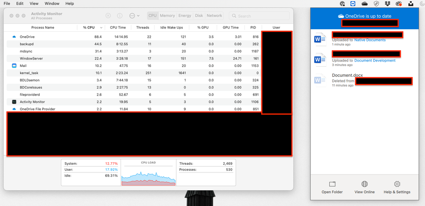This screenshot has height=206, width=425.
Task: Select the OneDrive process row
Action: click(134, 37)
